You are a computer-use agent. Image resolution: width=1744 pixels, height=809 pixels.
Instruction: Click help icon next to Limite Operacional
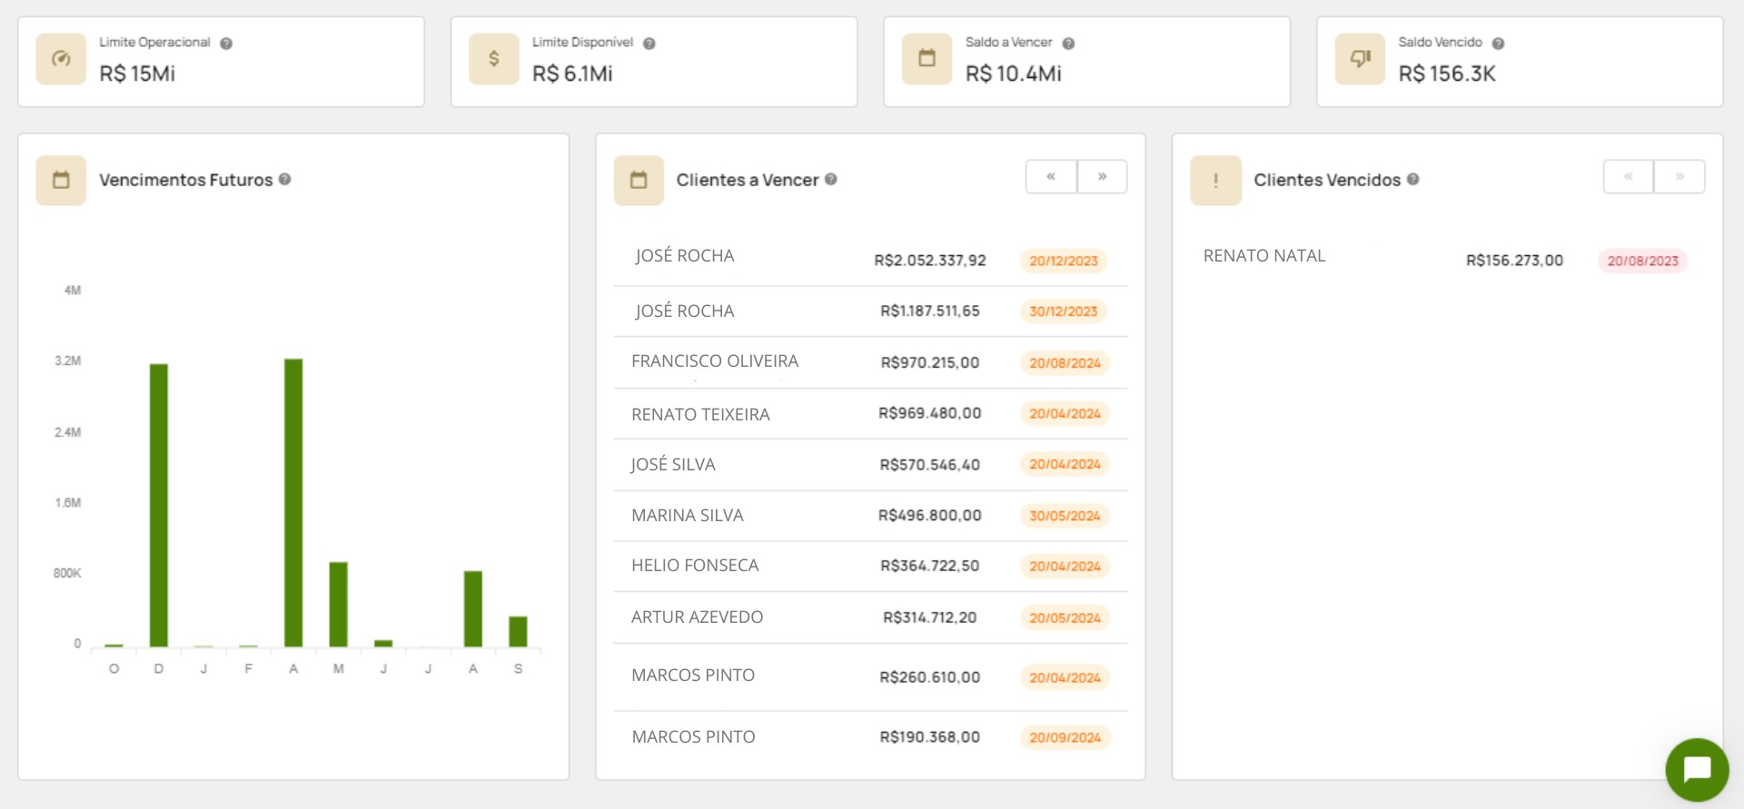coord(226,44)
